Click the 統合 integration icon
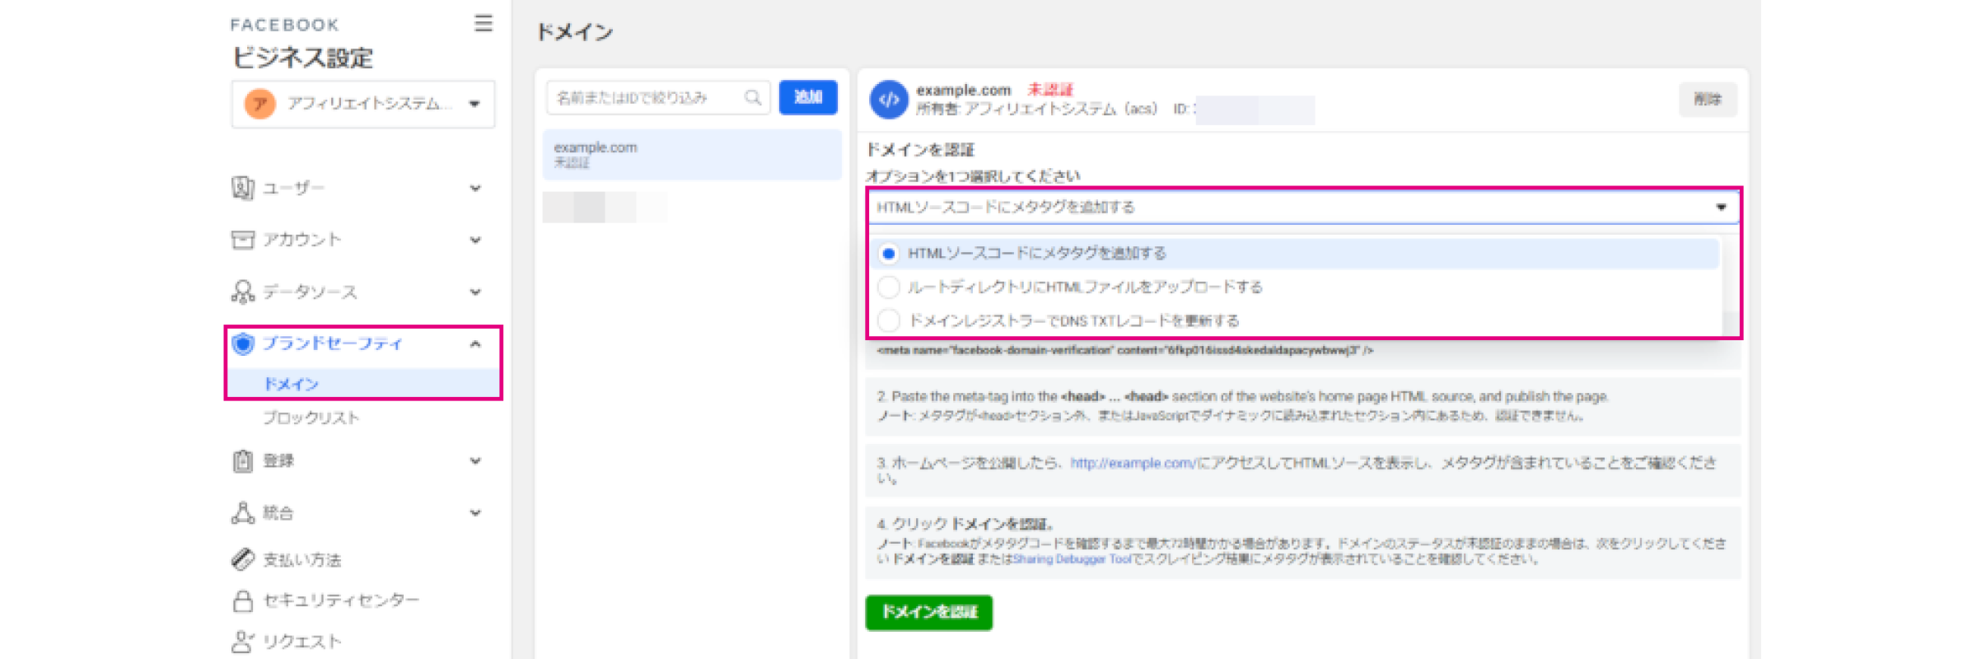Image resolution: width=1977 pixels, height=659 pixels. 242,512
